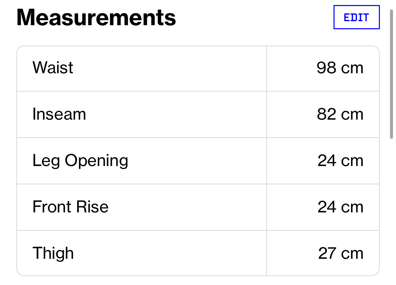Click the number 98 in the Waist row
396x285 pixels.
(326, 68)
